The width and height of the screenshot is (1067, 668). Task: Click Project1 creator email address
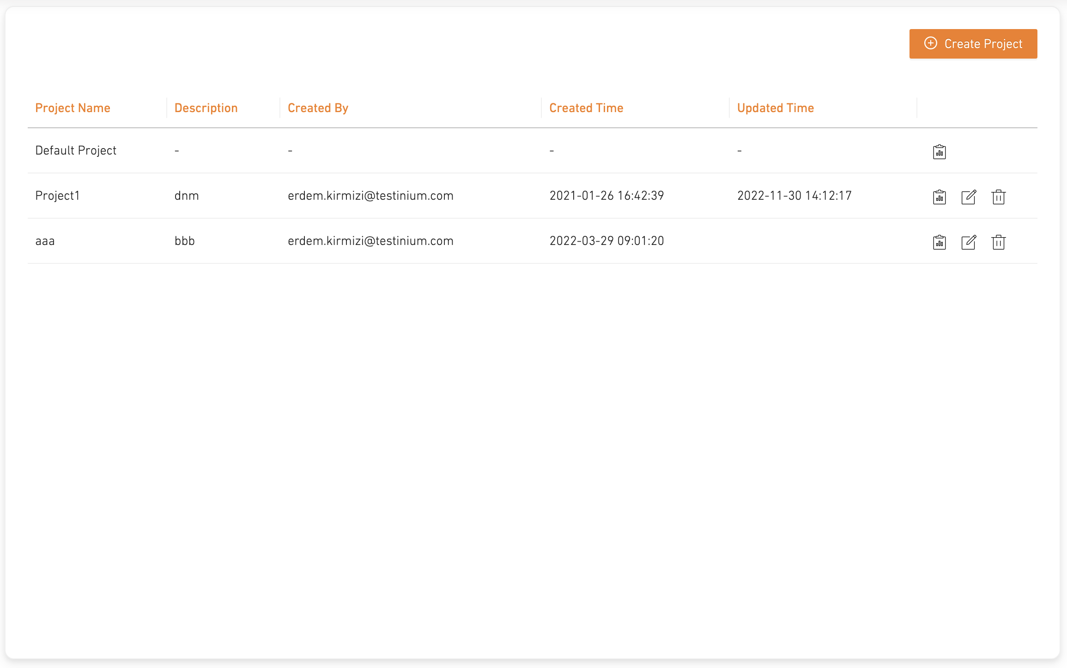[x=370, y=196]
